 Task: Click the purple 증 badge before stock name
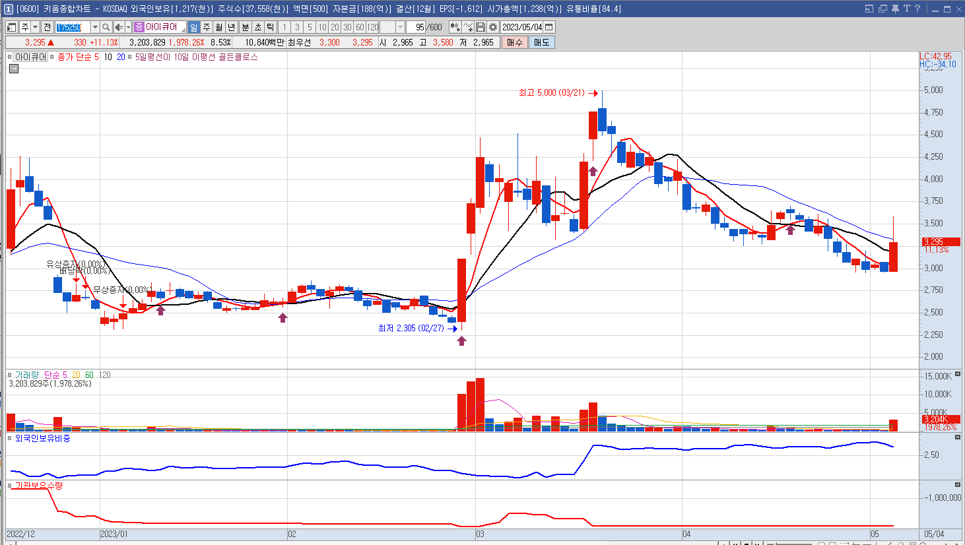pos(139,27)
